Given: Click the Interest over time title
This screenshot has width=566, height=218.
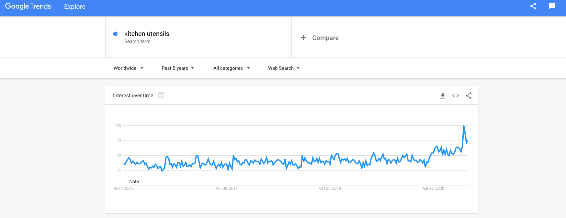Looking at the screenshot, I should pos(133,95).
